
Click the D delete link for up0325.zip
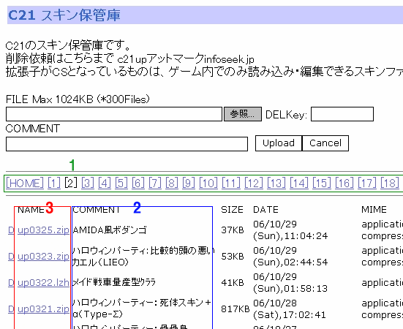pyautogui.click(x=11, y=230)
